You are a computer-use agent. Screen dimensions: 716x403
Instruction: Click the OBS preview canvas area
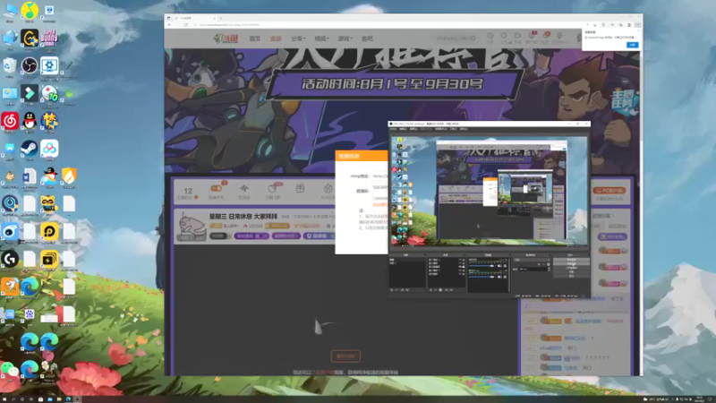click(x=490, y=191)
